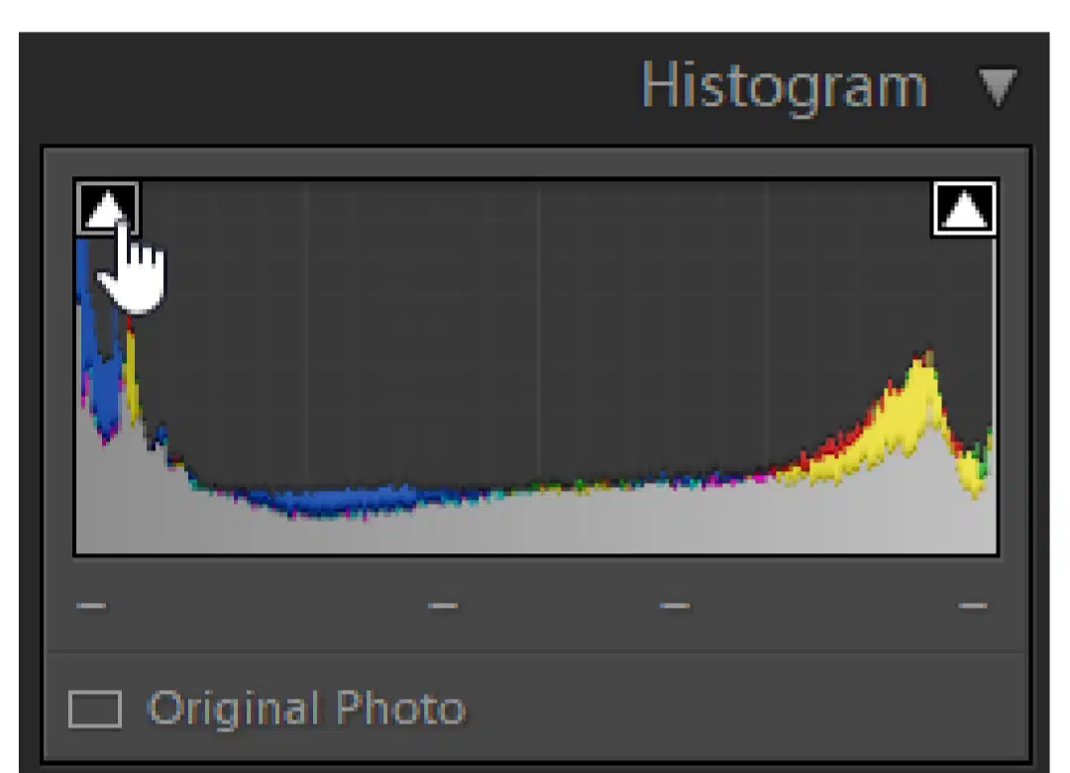Select the shadows zone with the blue dip

pyautogui.click(x=341, y=501)
